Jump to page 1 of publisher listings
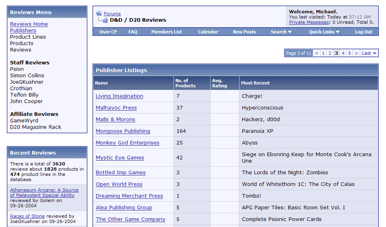 [x=323, y=53]
